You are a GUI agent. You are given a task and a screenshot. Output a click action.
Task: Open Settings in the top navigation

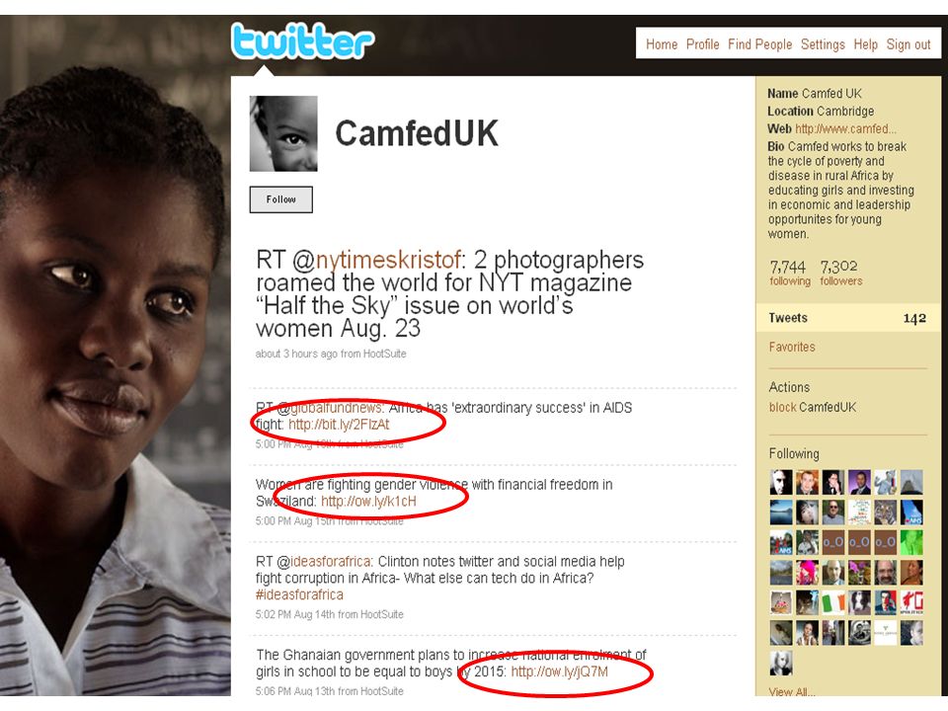[823, 44]
